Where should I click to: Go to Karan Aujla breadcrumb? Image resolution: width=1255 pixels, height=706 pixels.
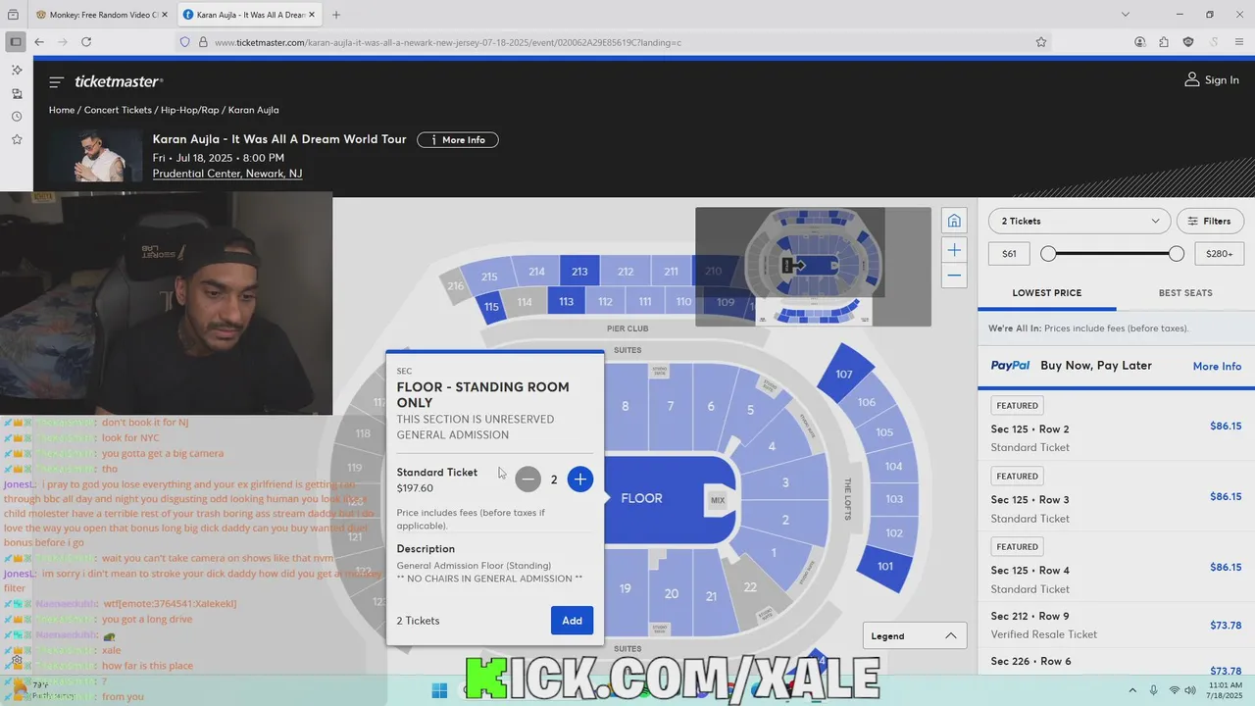point(254,110)
